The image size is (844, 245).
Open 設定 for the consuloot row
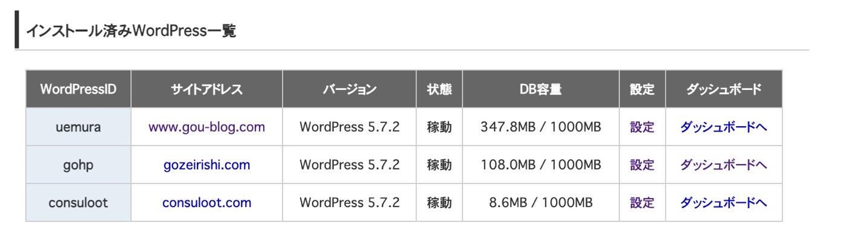pos(642,203)
